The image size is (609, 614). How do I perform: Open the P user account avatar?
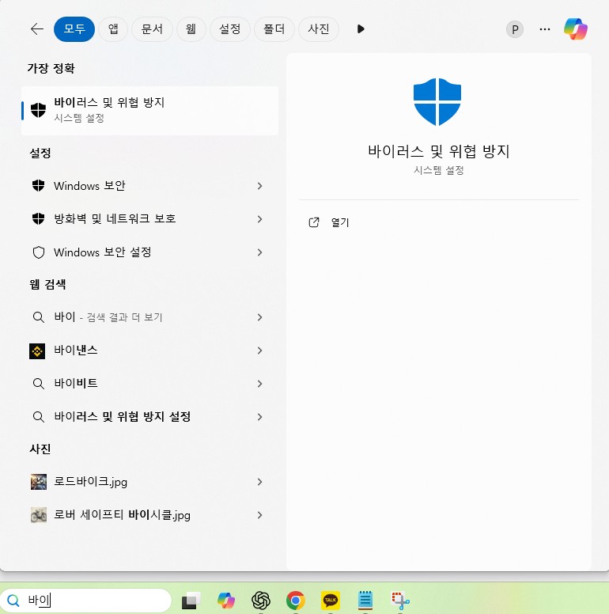tap(515, 29)
